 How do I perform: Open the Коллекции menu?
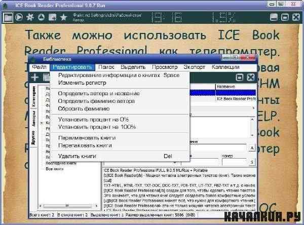[x=225, y=67]
